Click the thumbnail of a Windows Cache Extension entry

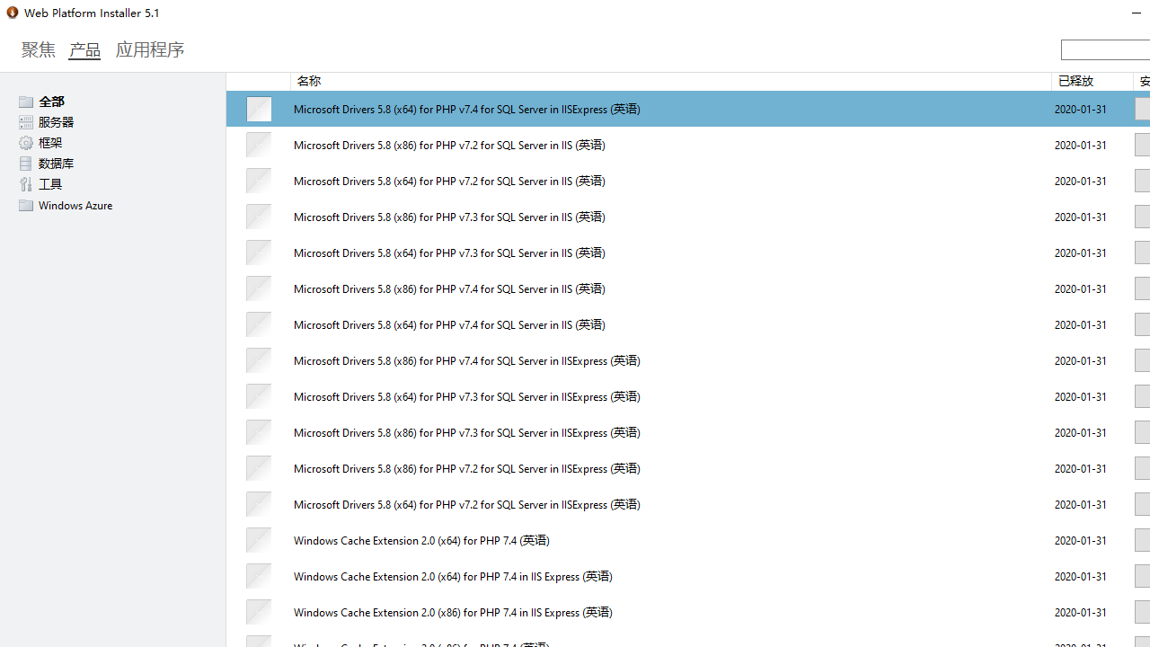point(259,540)
